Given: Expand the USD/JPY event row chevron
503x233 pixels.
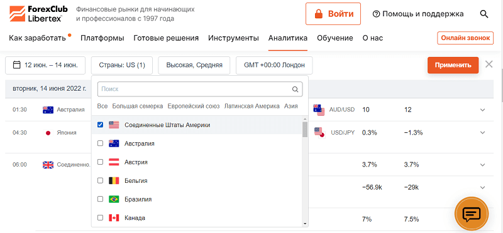Looking at the screenshot, I should point(483,133).
